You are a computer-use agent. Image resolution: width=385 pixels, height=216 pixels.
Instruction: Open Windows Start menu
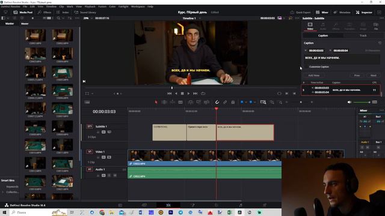[x=4, y=212]
